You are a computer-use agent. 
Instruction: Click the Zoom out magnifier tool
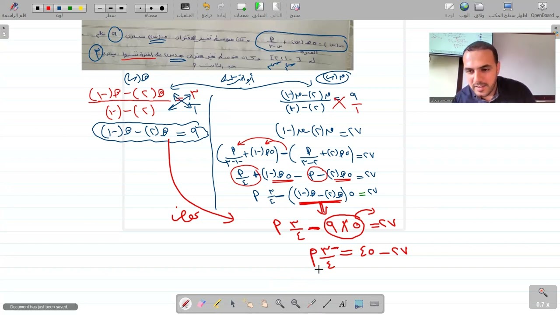pyautogui.click(x=296, y=304)
